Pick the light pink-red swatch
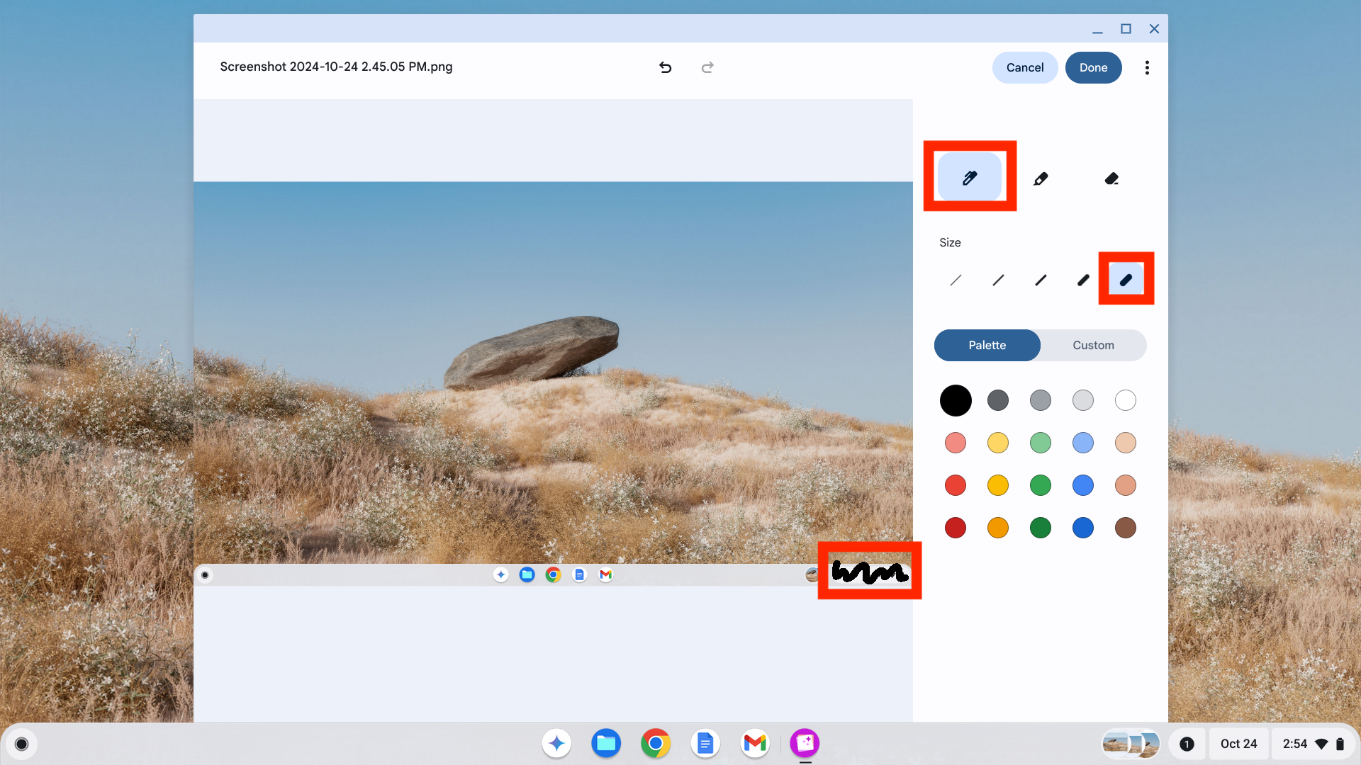Screen dimensions: 1361x765 tap(956, 443)
